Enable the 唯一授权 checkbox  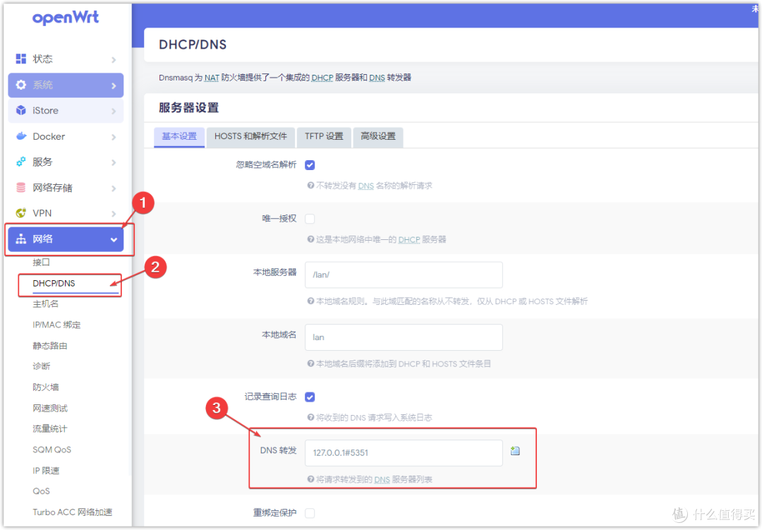coord(310,219)
